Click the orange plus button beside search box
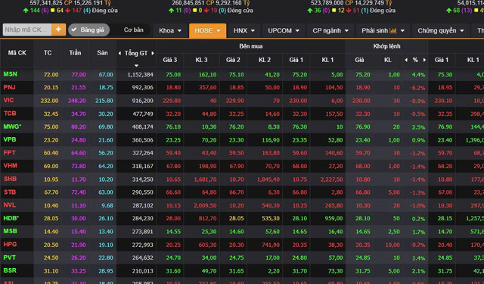The width and height of the screenshot is (484, 284). point(58,30)
